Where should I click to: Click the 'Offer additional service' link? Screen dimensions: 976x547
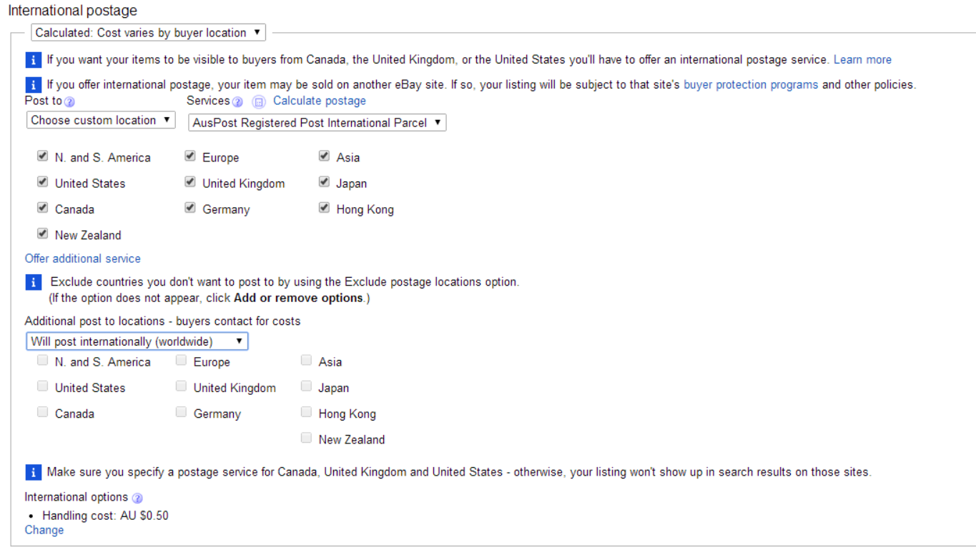83,259
